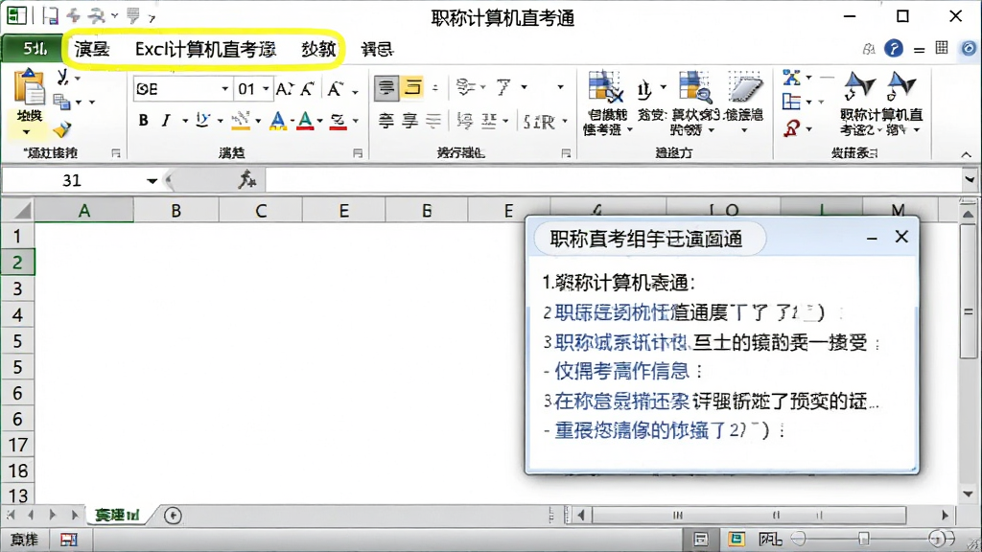Select the green sheet tab at bottom

click(x=117, y=515)
